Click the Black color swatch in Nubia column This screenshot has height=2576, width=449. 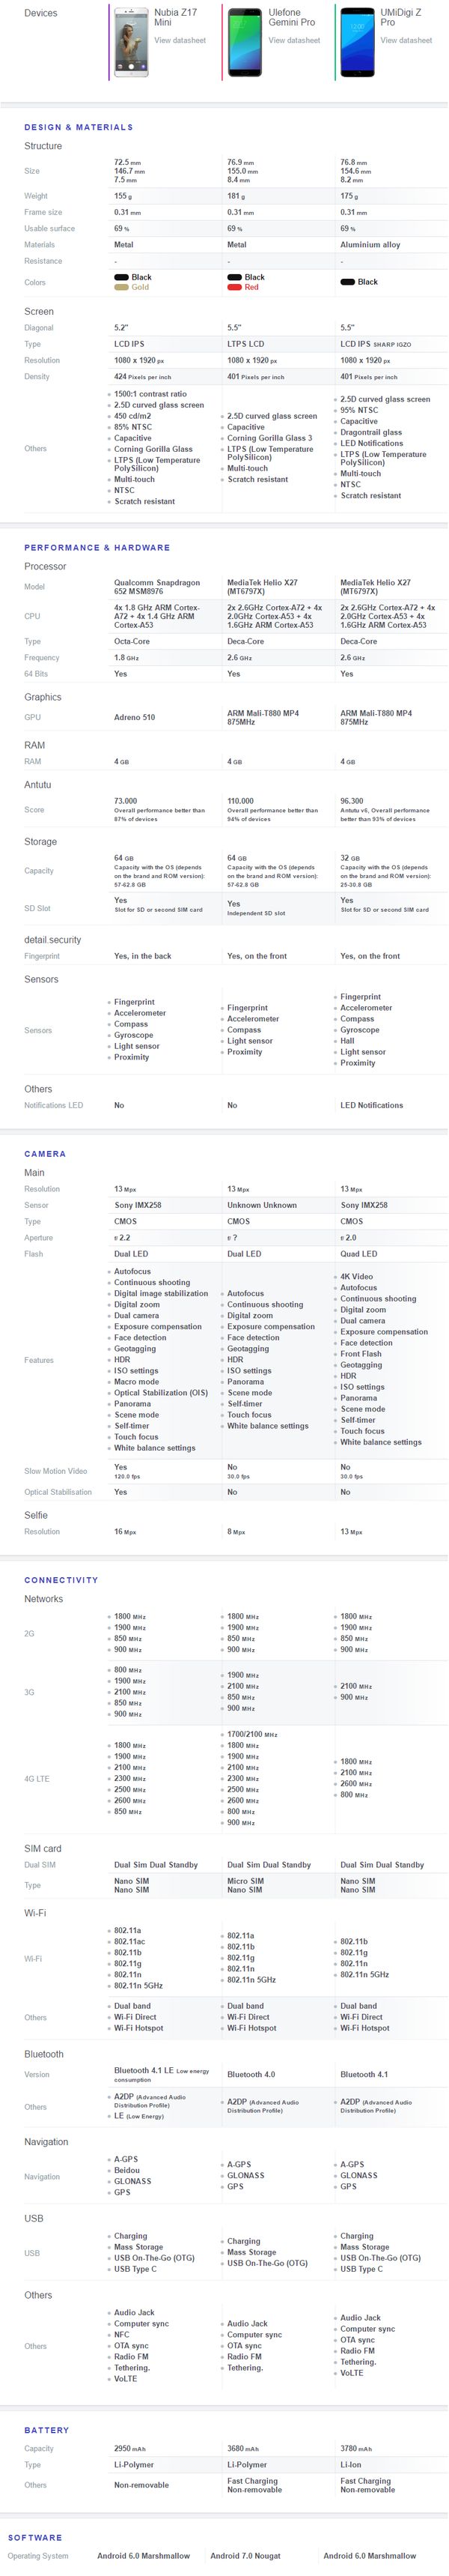120,277
